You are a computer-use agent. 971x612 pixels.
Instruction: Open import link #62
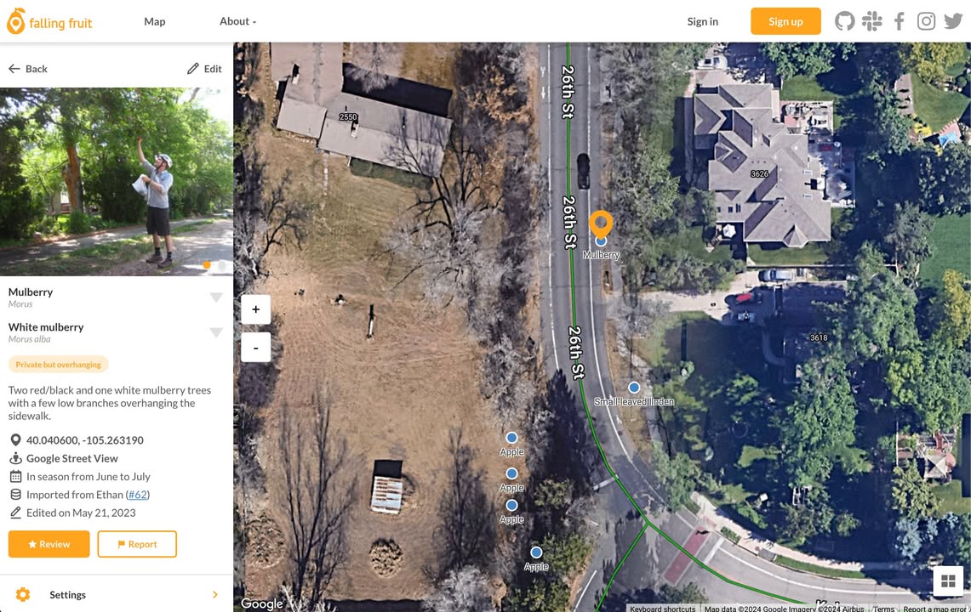(x=138, y=495)
